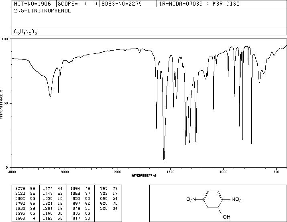Select the SCORE= field in the header
The image size is (287, 222).
click(77, 4)
